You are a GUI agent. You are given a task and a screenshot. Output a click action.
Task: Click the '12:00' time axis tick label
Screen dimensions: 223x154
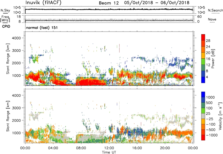[109, 148]
